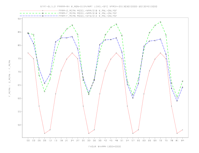Click x-axis tick label 24
This screenshot has height=153, width=199.
(72, 140)
